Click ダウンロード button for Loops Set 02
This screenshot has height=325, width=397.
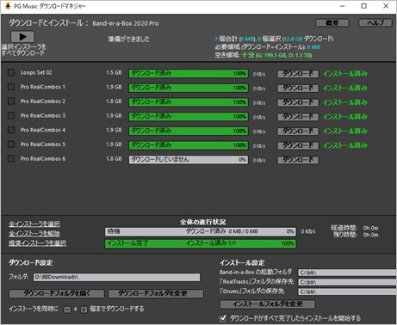pos(298,74)
